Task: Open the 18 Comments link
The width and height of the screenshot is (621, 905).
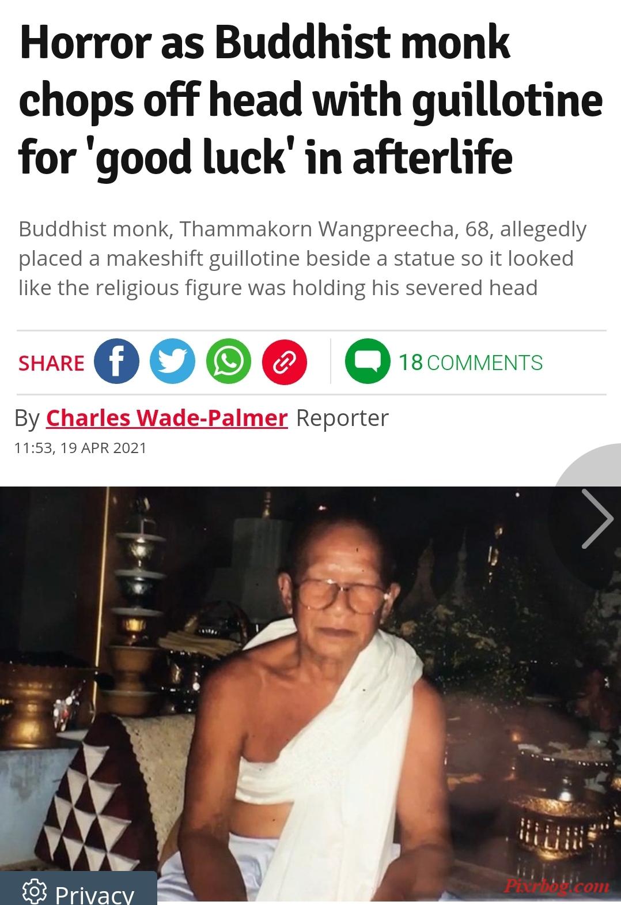Action: click(x=471, y=363)
